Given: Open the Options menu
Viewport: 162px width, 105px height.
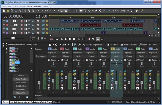Looking at the screenshot, I should click(37, 6).
